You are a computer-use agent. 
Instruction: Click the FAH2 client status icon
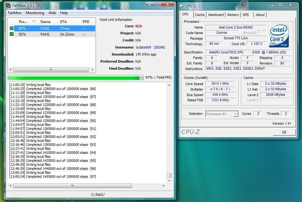pyautogui.click(x=12, y=34)
